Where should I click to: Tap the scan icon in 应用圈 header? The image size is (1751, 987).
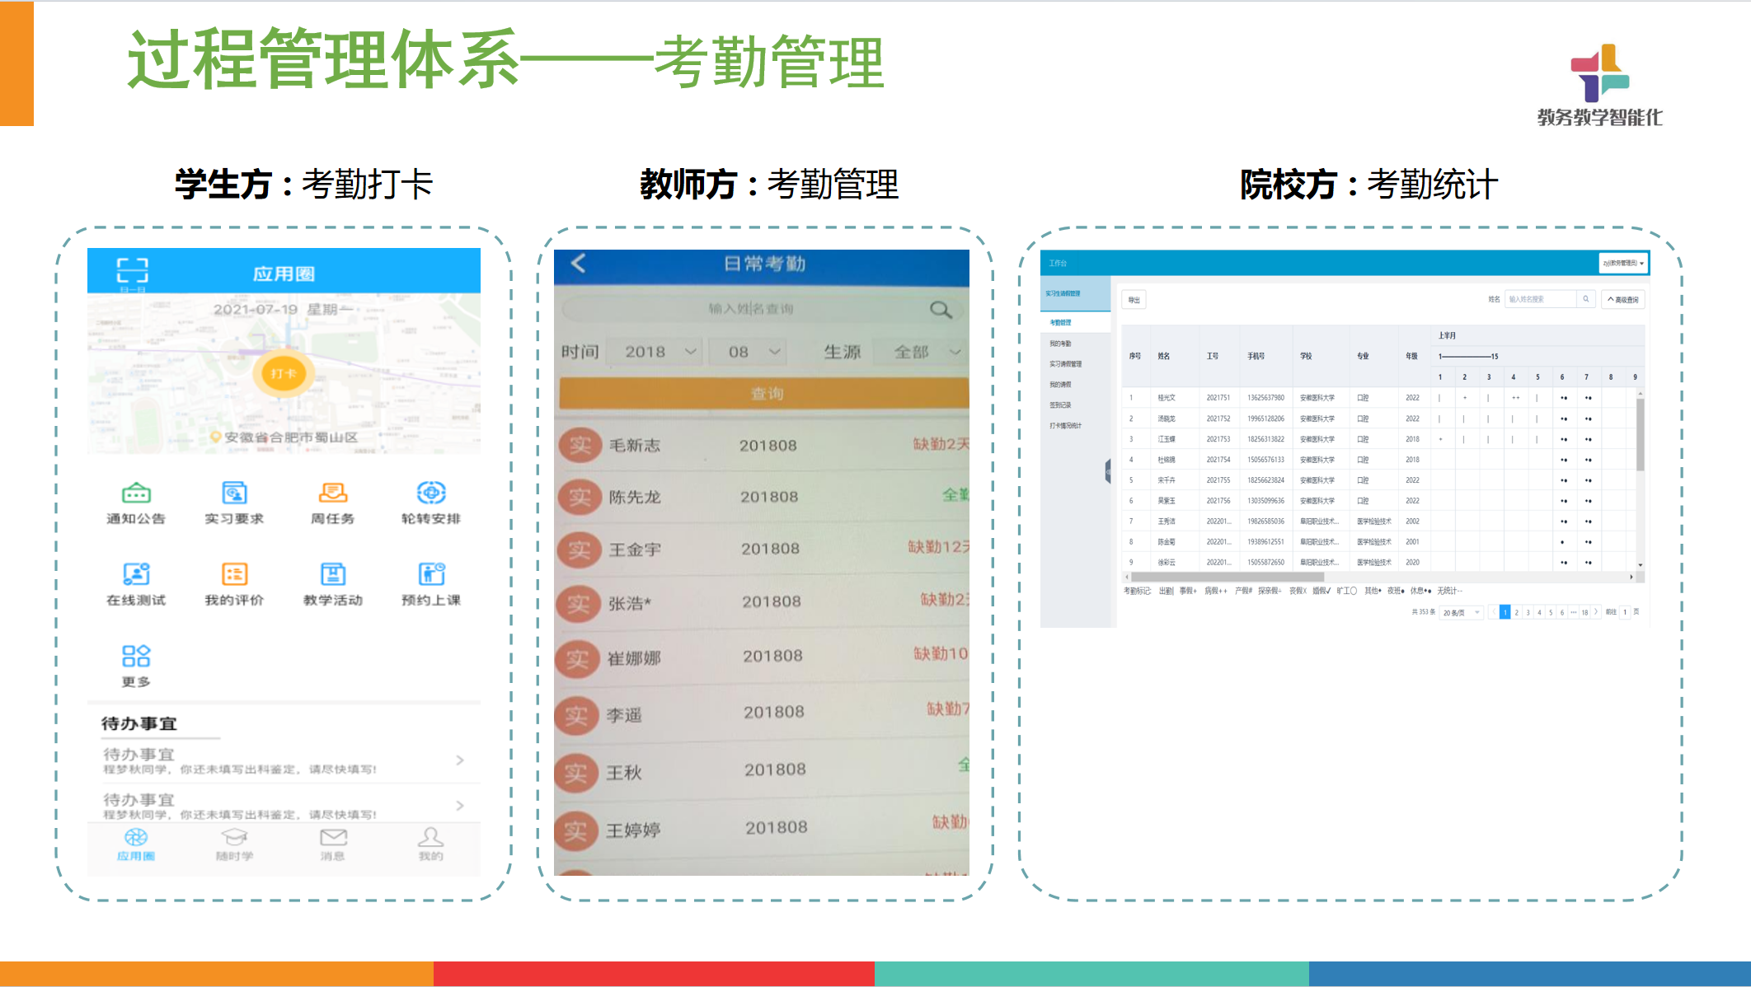tap(132, 270)
